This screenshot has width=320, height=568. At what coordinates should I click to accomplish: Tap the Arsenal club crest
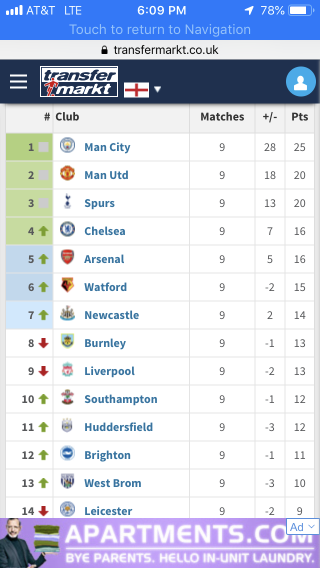pos(67,258)
